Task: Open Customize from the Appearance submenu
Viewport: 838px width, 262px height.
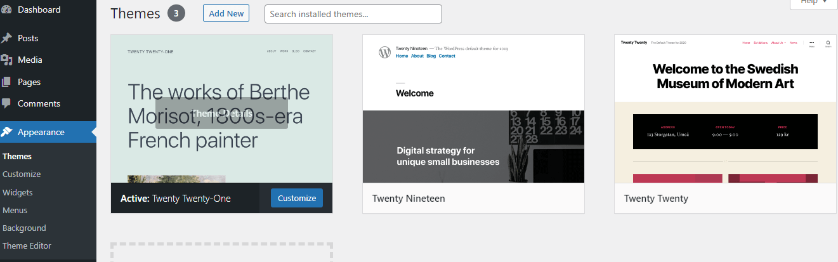Action: coord(22,174)
